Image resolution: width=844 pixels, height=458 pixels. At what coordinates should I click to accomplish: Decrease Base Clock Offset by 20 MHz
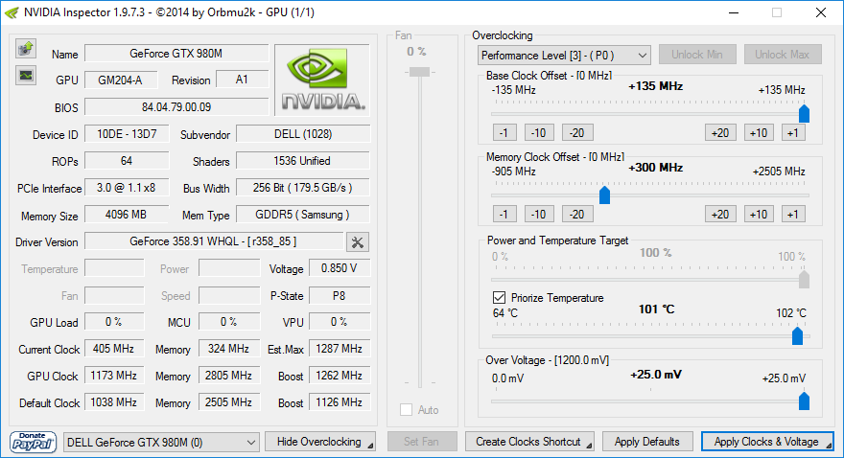click(x=577, y=133)
